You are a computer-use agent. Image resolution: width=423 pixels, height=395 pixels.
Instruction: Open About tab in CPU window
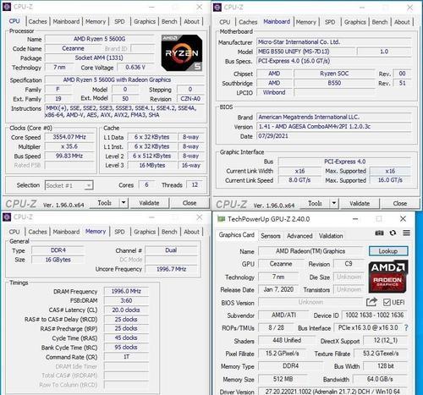pos(191,21)
